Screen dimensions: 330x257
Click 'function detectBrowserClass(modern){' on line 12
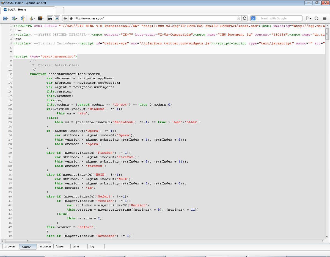click(x=67, y=74)
